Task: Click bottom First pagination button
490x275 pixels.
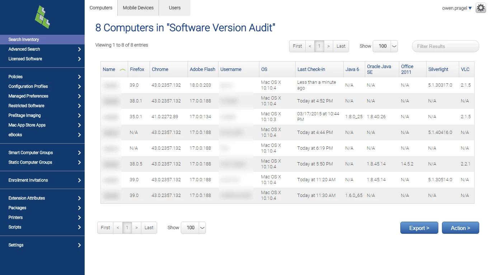Action: [x=105, y=228]
